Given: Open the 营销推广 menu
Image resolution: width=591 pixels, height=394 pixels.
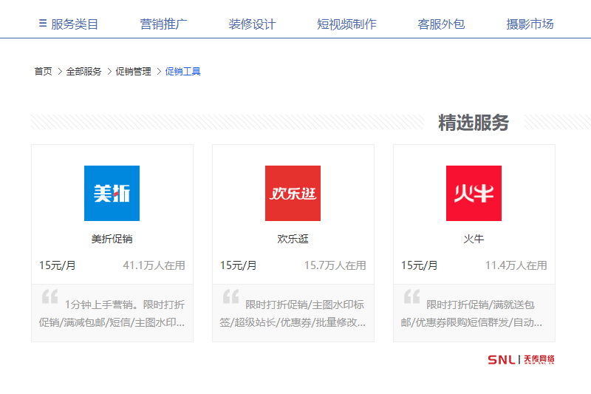Looking at the screenshot, I should (163, 24).
